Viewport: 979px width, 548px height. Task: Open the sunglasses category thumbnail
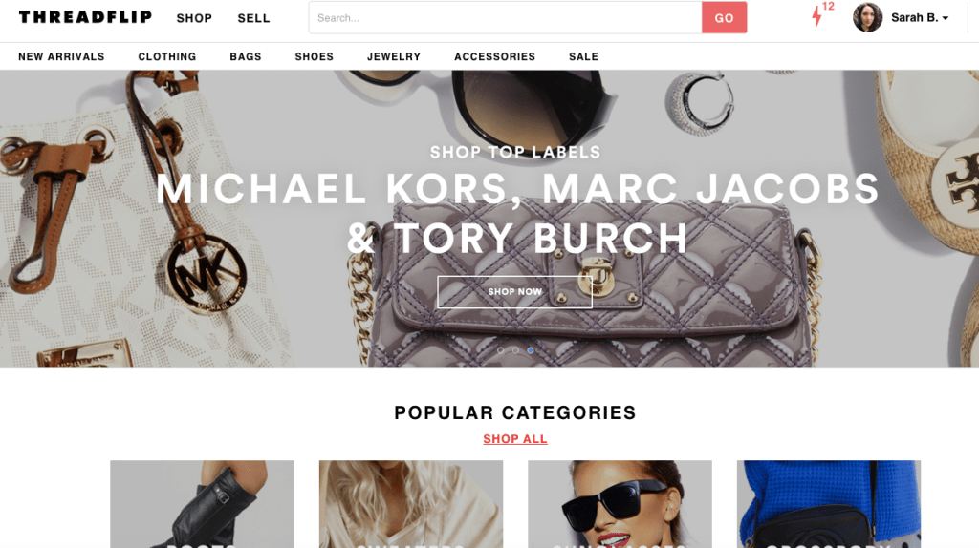tap(620, 504)
